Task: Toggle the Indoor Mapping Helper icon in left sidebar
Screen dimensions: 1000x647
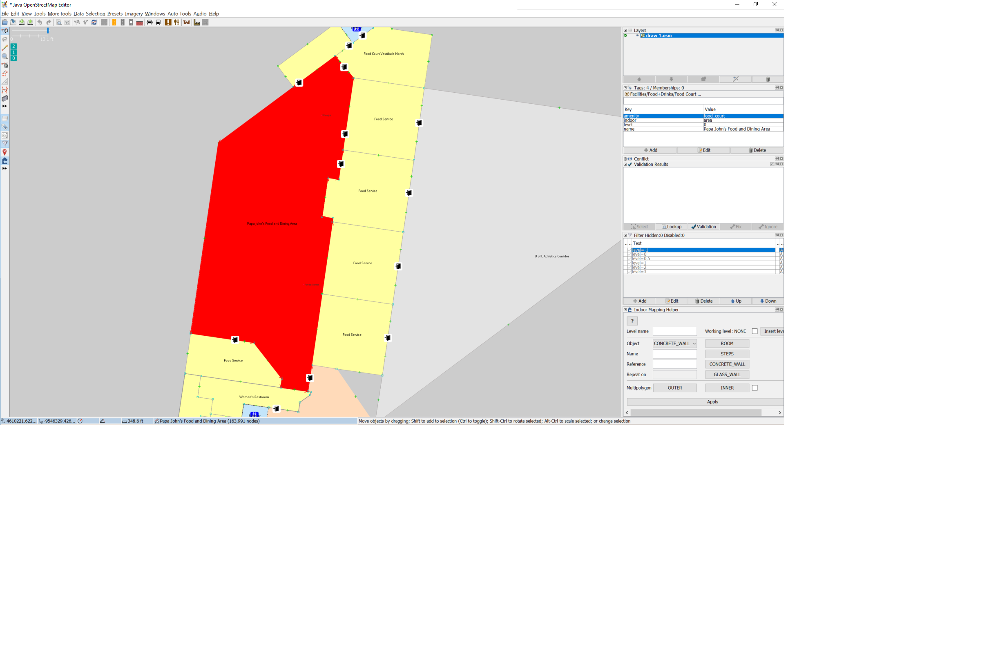Action: 4,161
